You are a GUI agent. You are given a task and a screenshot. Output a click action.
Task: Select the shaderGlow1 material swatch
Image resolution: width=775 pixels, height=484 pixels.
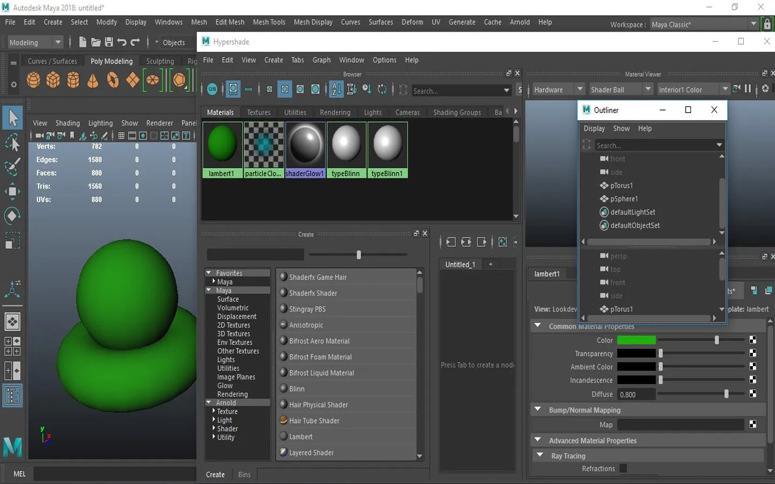pyautogui.click(x=305, y=150)
